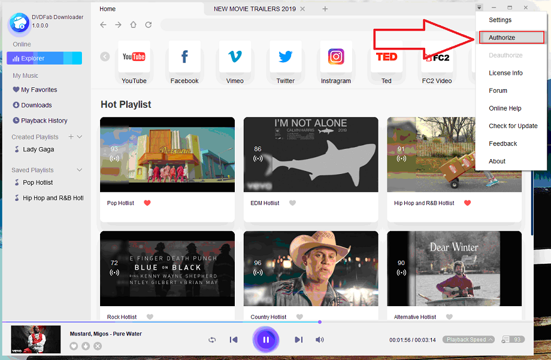The image size is (551, 360).
Task: Open the YouTube site shortcut
Action: tap(134, 57)
